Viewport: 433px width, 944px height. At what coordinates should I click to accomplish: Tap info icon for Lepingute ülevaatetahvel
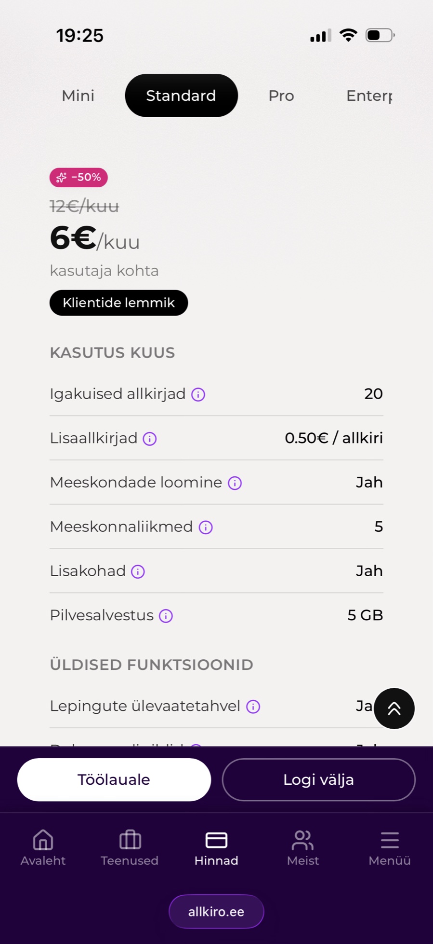(x=253, y=707)
